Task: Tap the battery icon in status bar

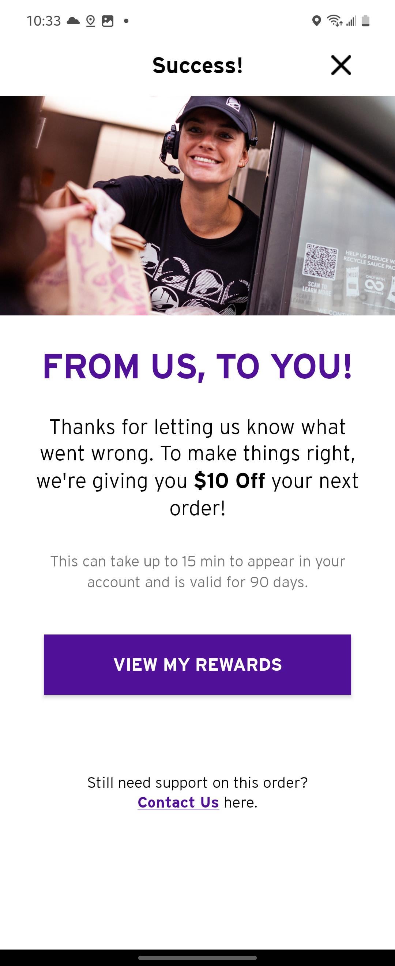Action: click(x=365, y=21)
